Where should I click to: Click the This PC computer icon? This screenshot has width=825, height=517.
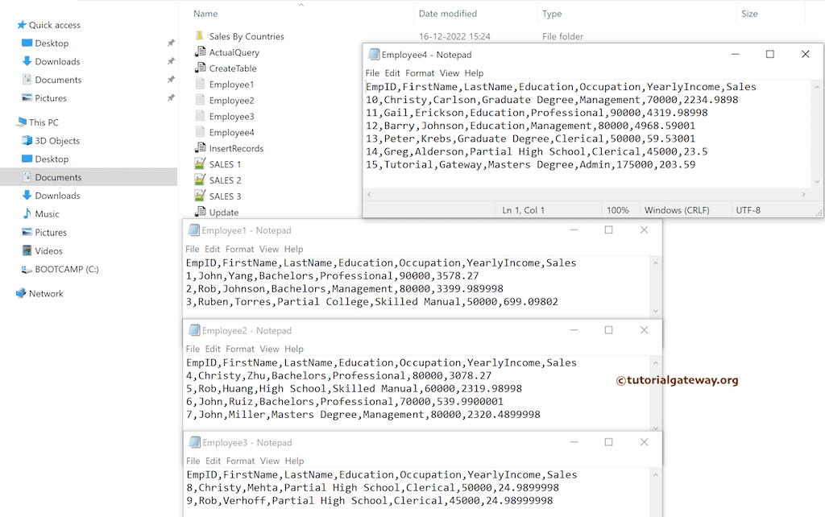[x=22, y=122]
